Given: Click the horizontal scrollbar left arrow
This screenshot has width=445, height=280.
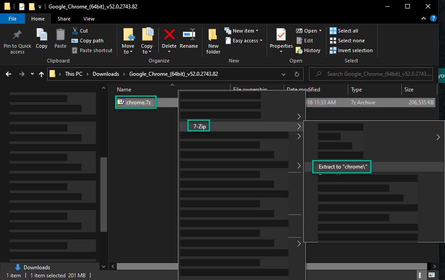Looking at the screenshot, I should pos(113,266).
